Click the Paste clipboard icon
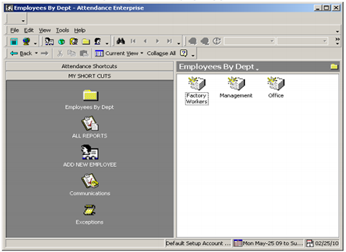 tap(84, 53)
